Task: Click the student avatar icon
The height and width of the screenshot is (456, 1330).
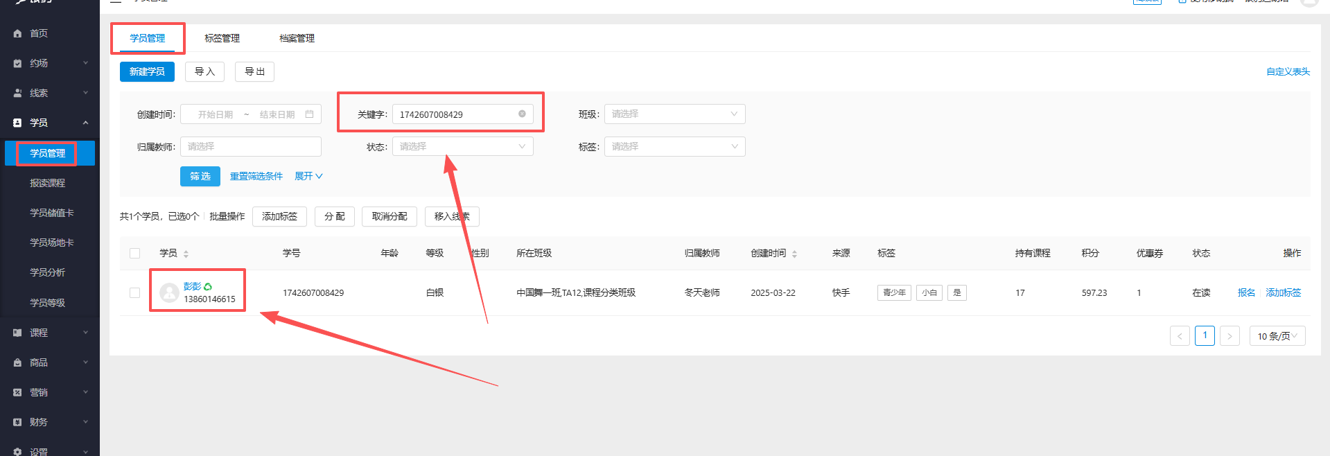Action: pos(169,292)
